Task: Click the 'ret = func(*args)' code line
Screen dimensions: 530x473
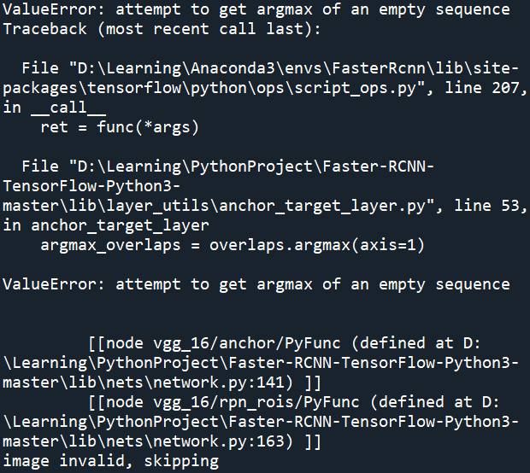Action: pyautogui.click(x=120, y=127)
